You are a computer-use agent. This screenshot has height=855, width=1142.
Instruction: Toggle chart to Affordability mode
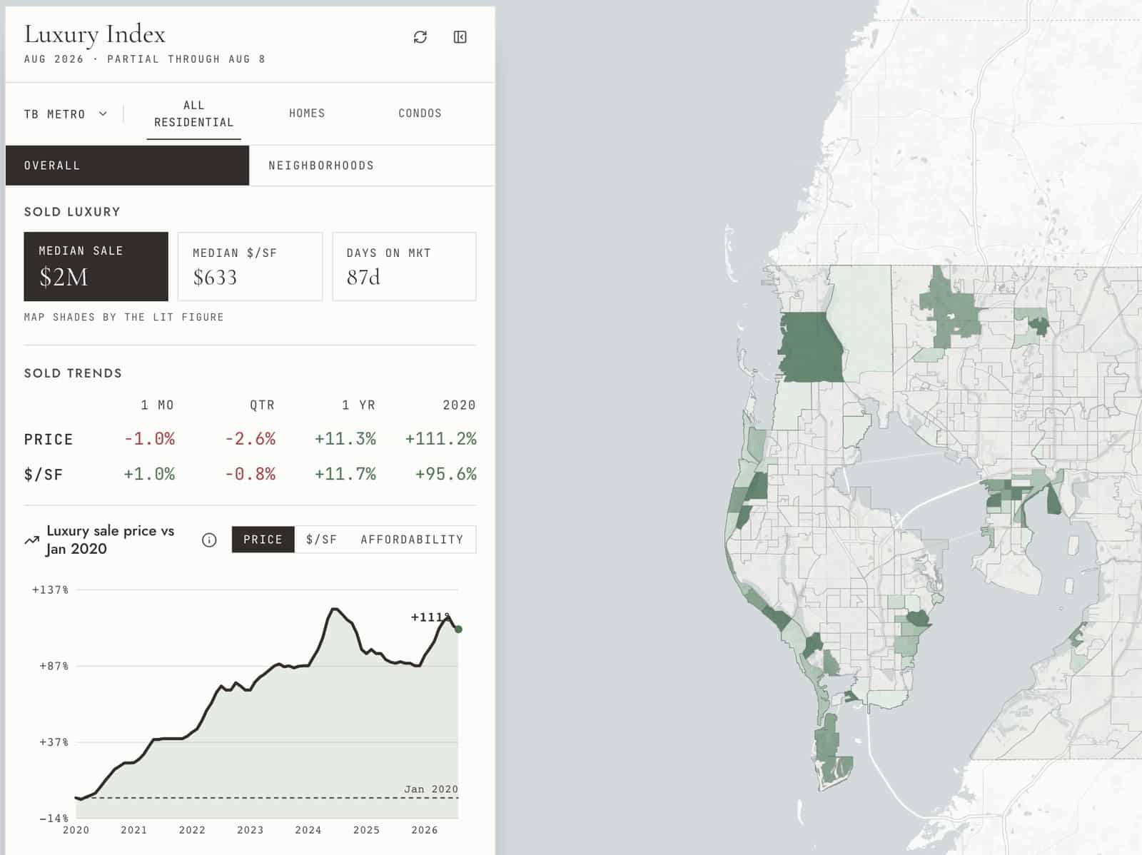tap(412, 540)
